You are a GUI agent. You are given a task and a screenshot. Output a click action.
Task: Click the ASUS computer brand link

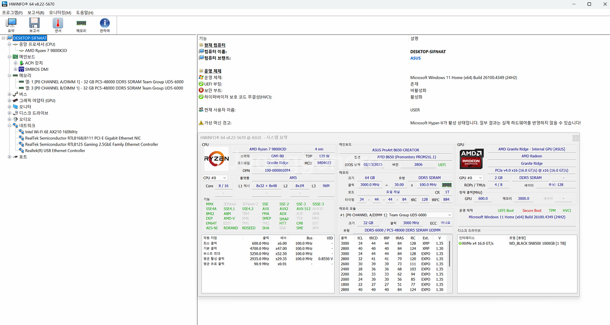415,58
